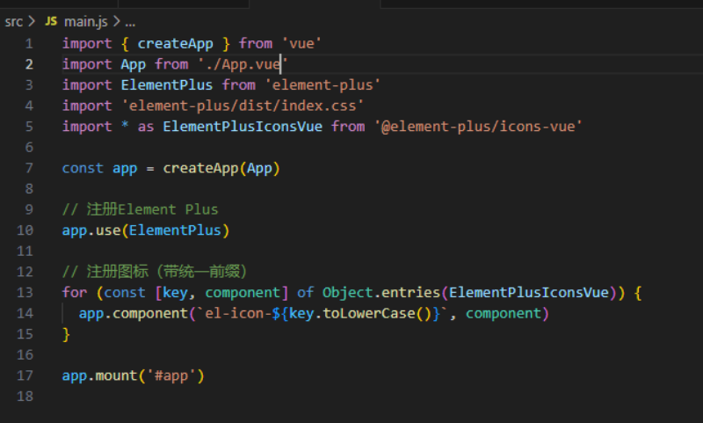
Task: Click 'createApp' in the vue import
Action: click(175, 43)
